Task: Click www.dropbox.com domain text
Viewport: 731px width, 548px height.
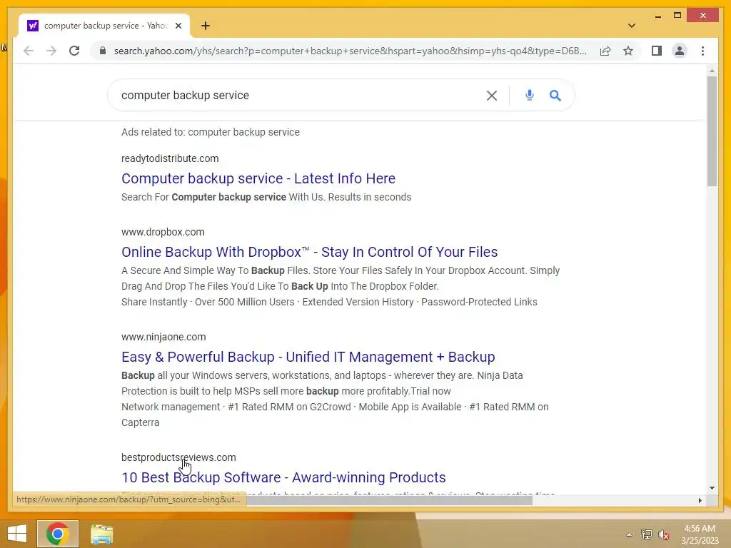Action: (x=163, y=232)
